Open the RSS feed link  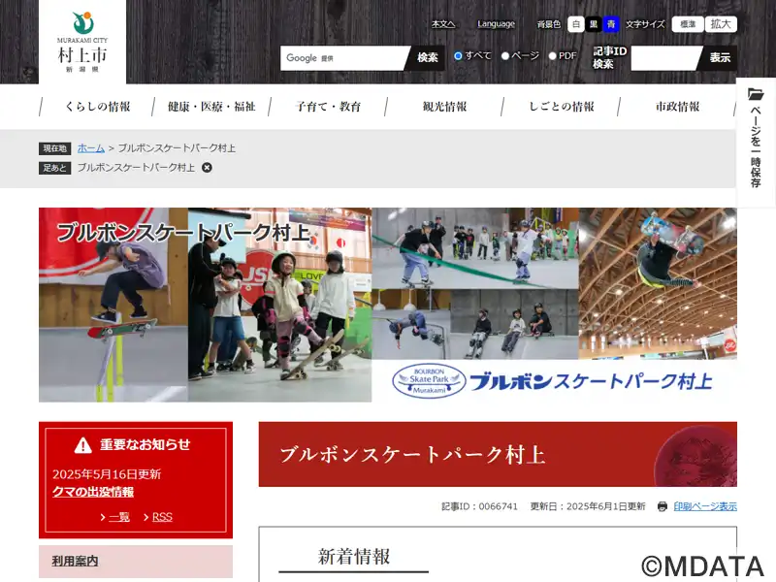click(x=162, y=517)
